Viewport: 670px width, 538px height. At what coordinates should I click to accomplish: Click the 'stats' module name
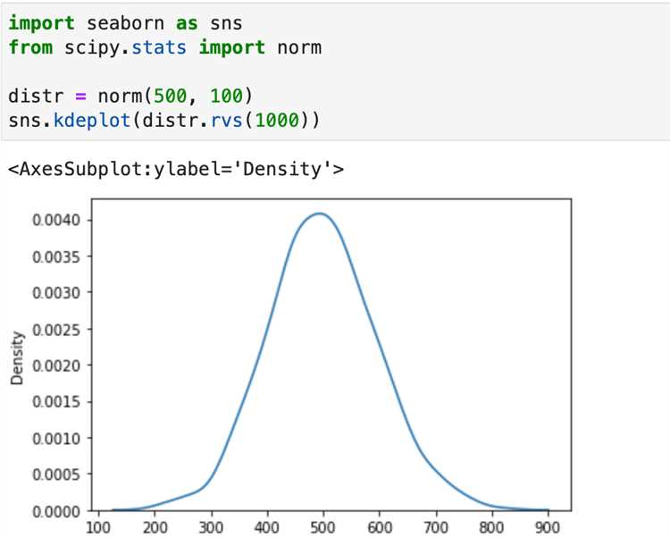click(x=159, y=47)
